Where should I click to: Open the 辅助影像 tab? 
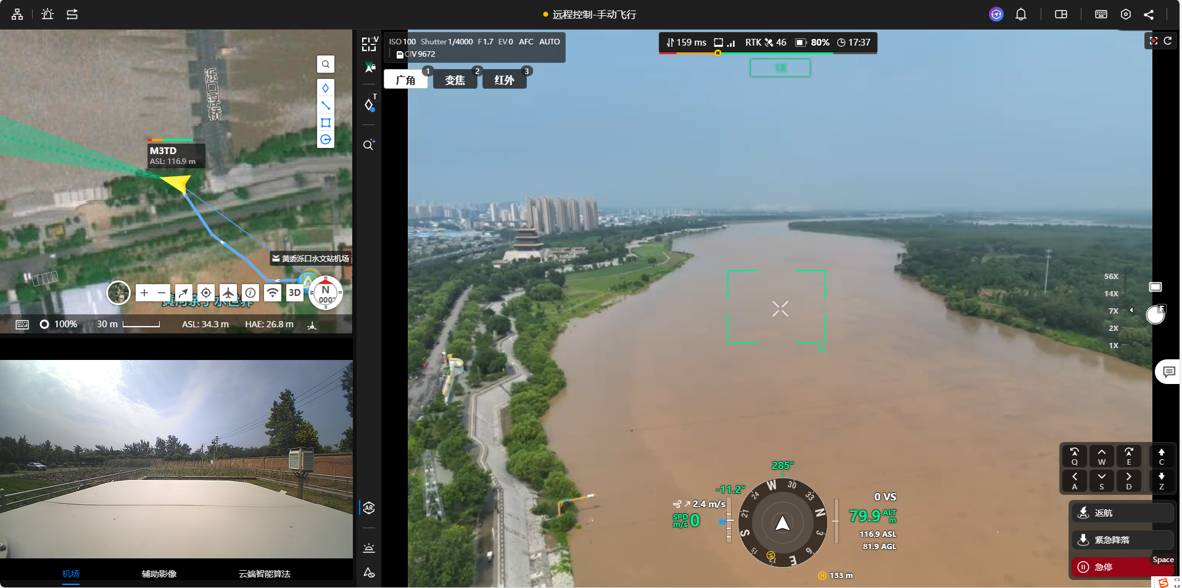tap(159, 574)
